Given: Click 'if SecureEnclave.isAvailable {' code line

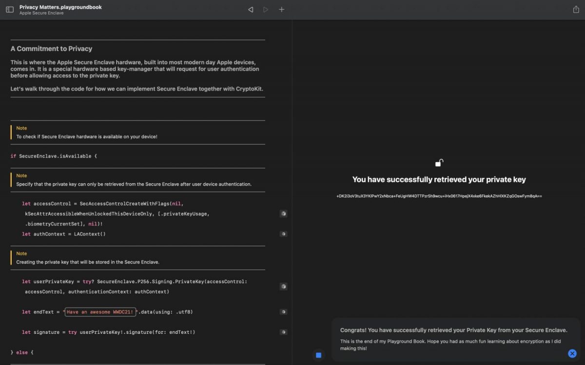Looking at the screenshot, I should 54,156.
